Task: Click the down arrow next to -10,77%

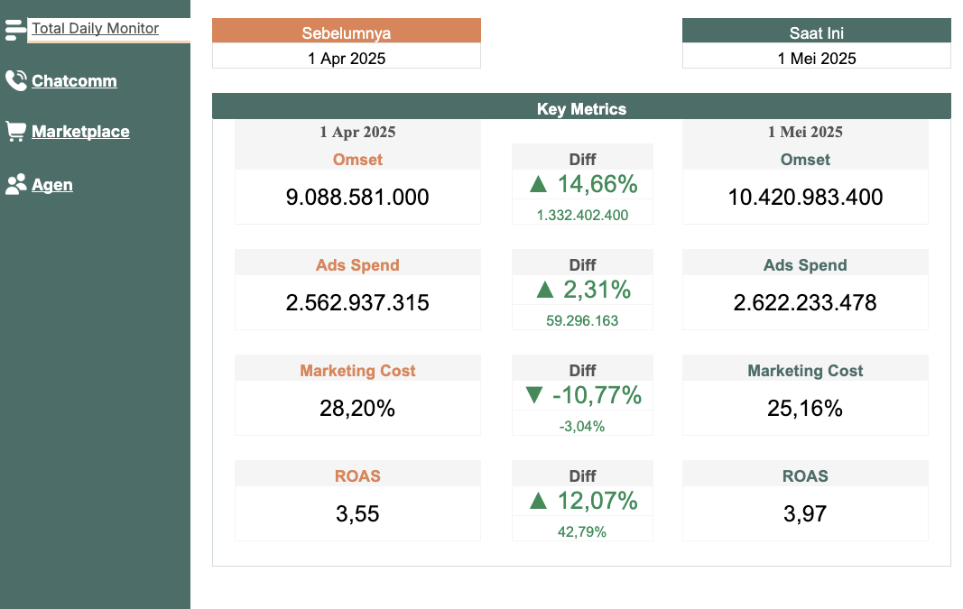Action: (534, 396)
